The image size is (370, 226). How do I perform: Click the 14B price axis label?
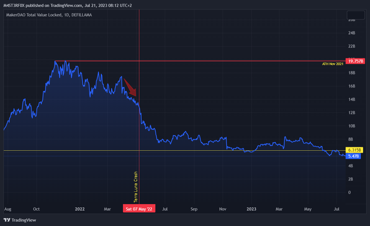click(351, 99)
